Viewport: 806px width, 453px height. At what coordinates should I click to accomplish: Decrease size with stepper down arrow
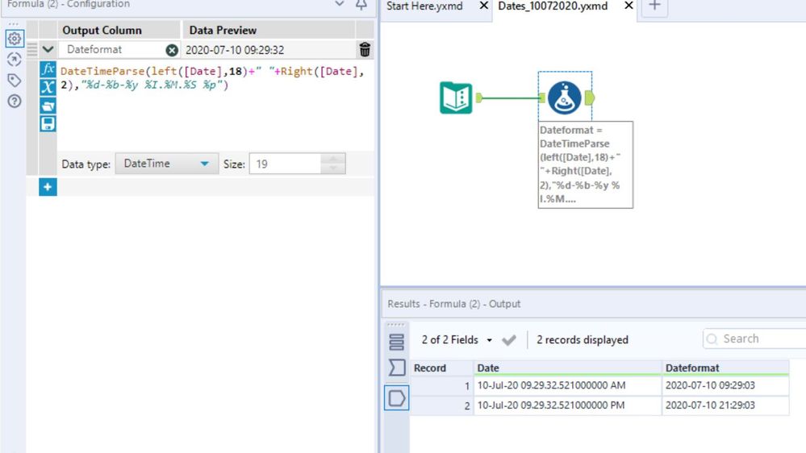(333, 169)
